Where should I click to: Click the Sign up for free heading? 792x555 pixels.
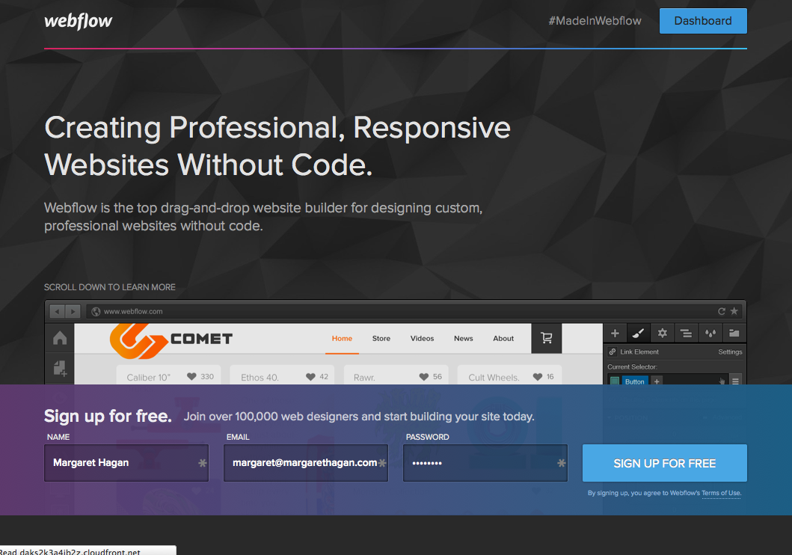pos(108,416)
